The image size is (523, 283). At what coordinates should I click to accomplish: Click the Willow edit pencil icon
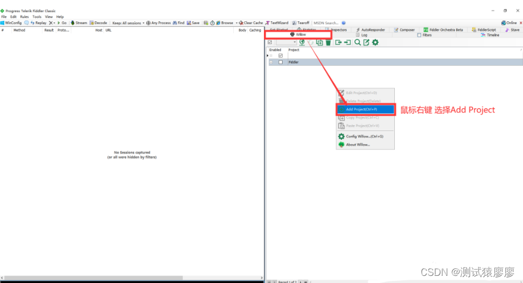(366, 42)
